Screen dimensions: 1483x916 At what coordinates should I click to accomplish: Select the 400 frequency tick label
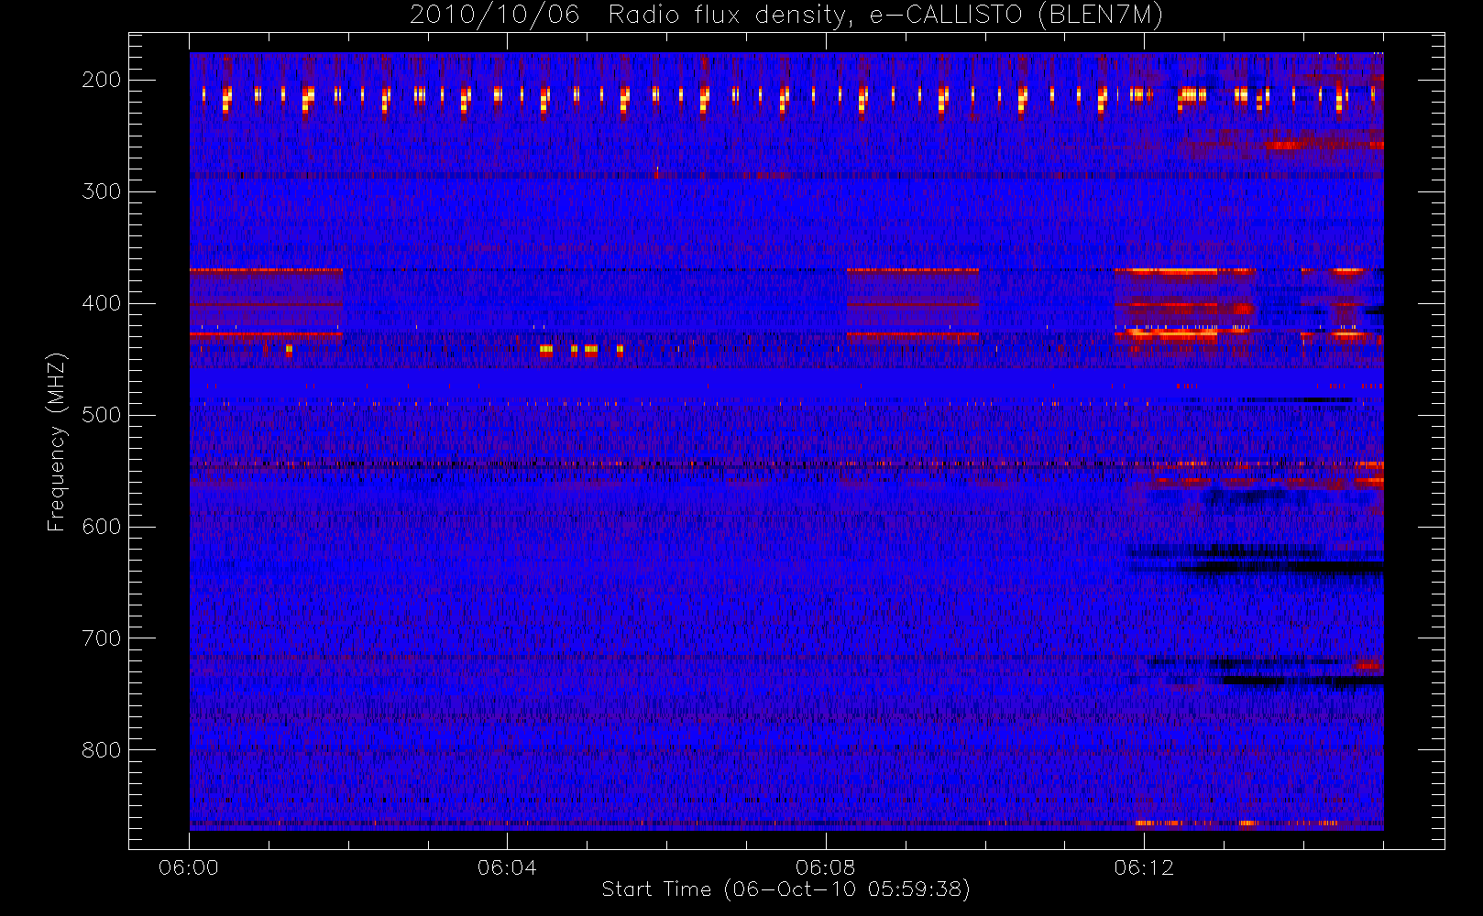102,303
